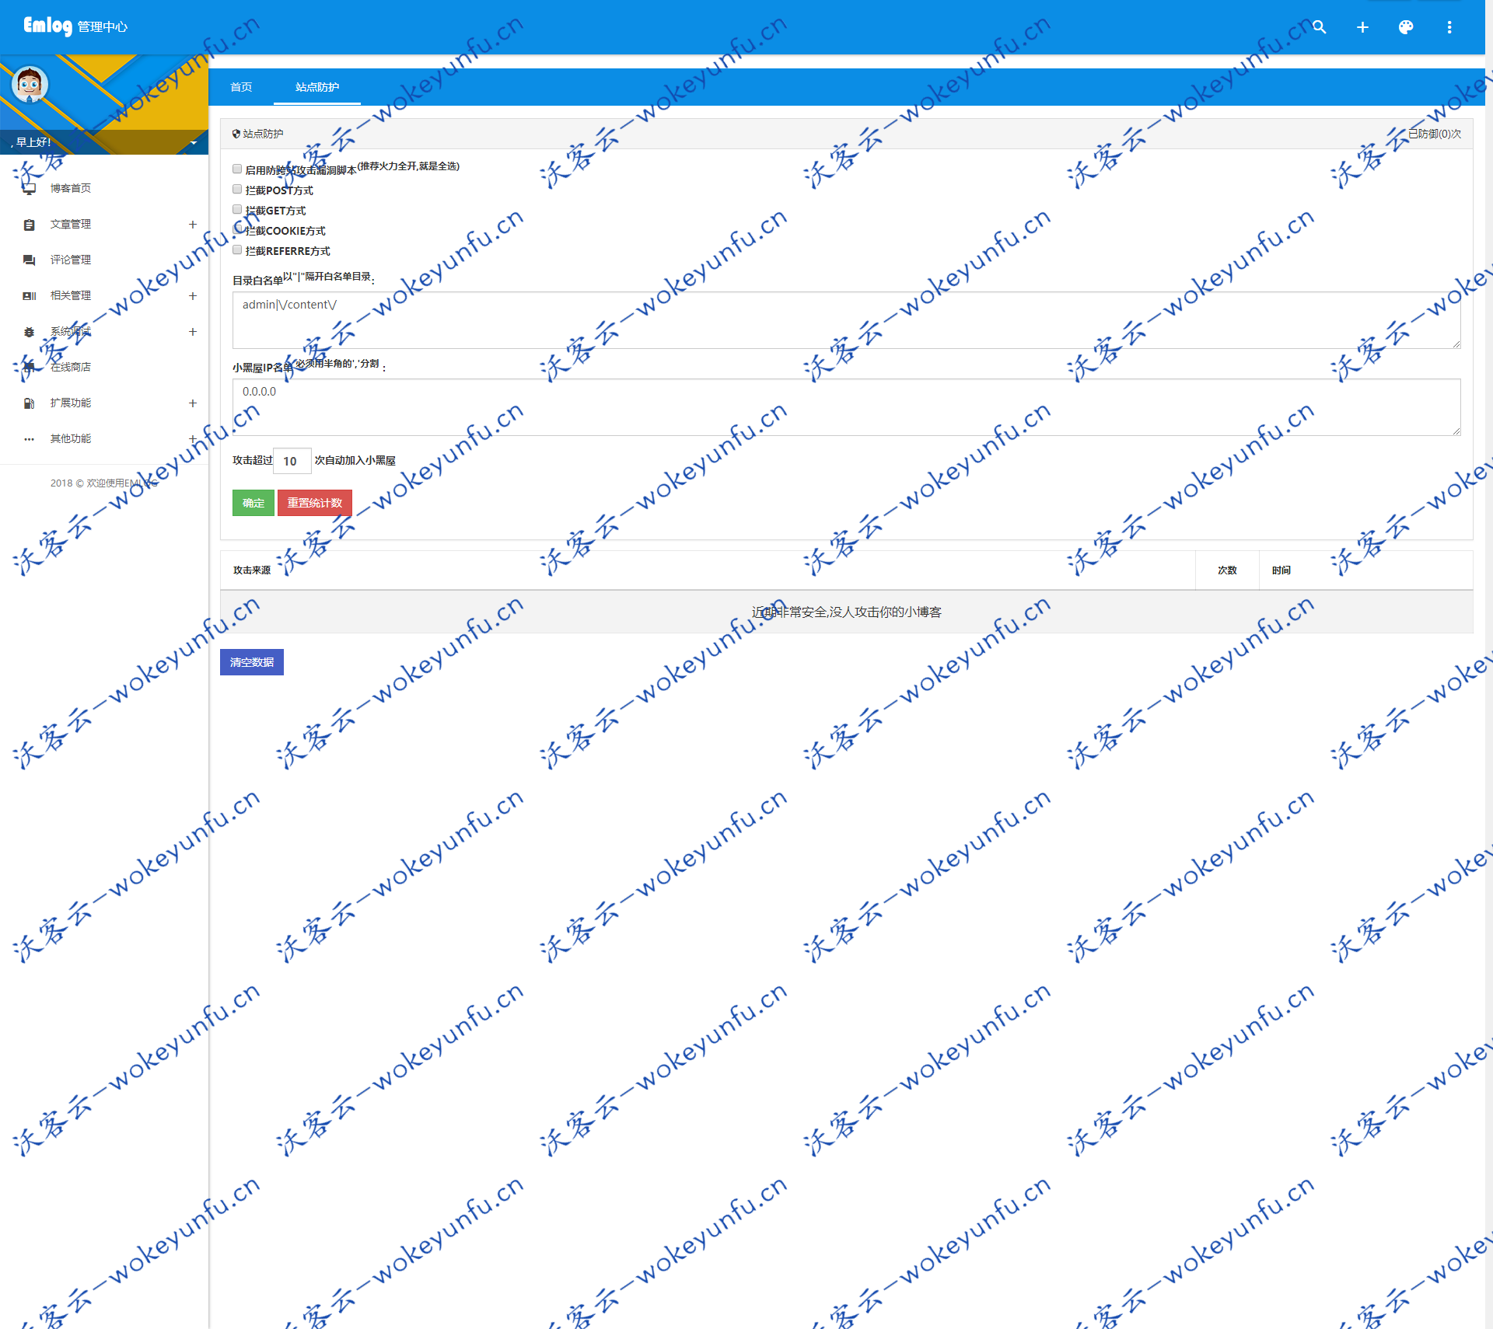The image size is (1493, 1329).
Task: Click the blue 清空数据 button
Action: coord(252,662)
